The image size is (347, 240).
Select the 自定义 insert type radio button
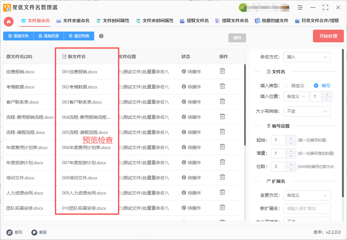point(286,86)
